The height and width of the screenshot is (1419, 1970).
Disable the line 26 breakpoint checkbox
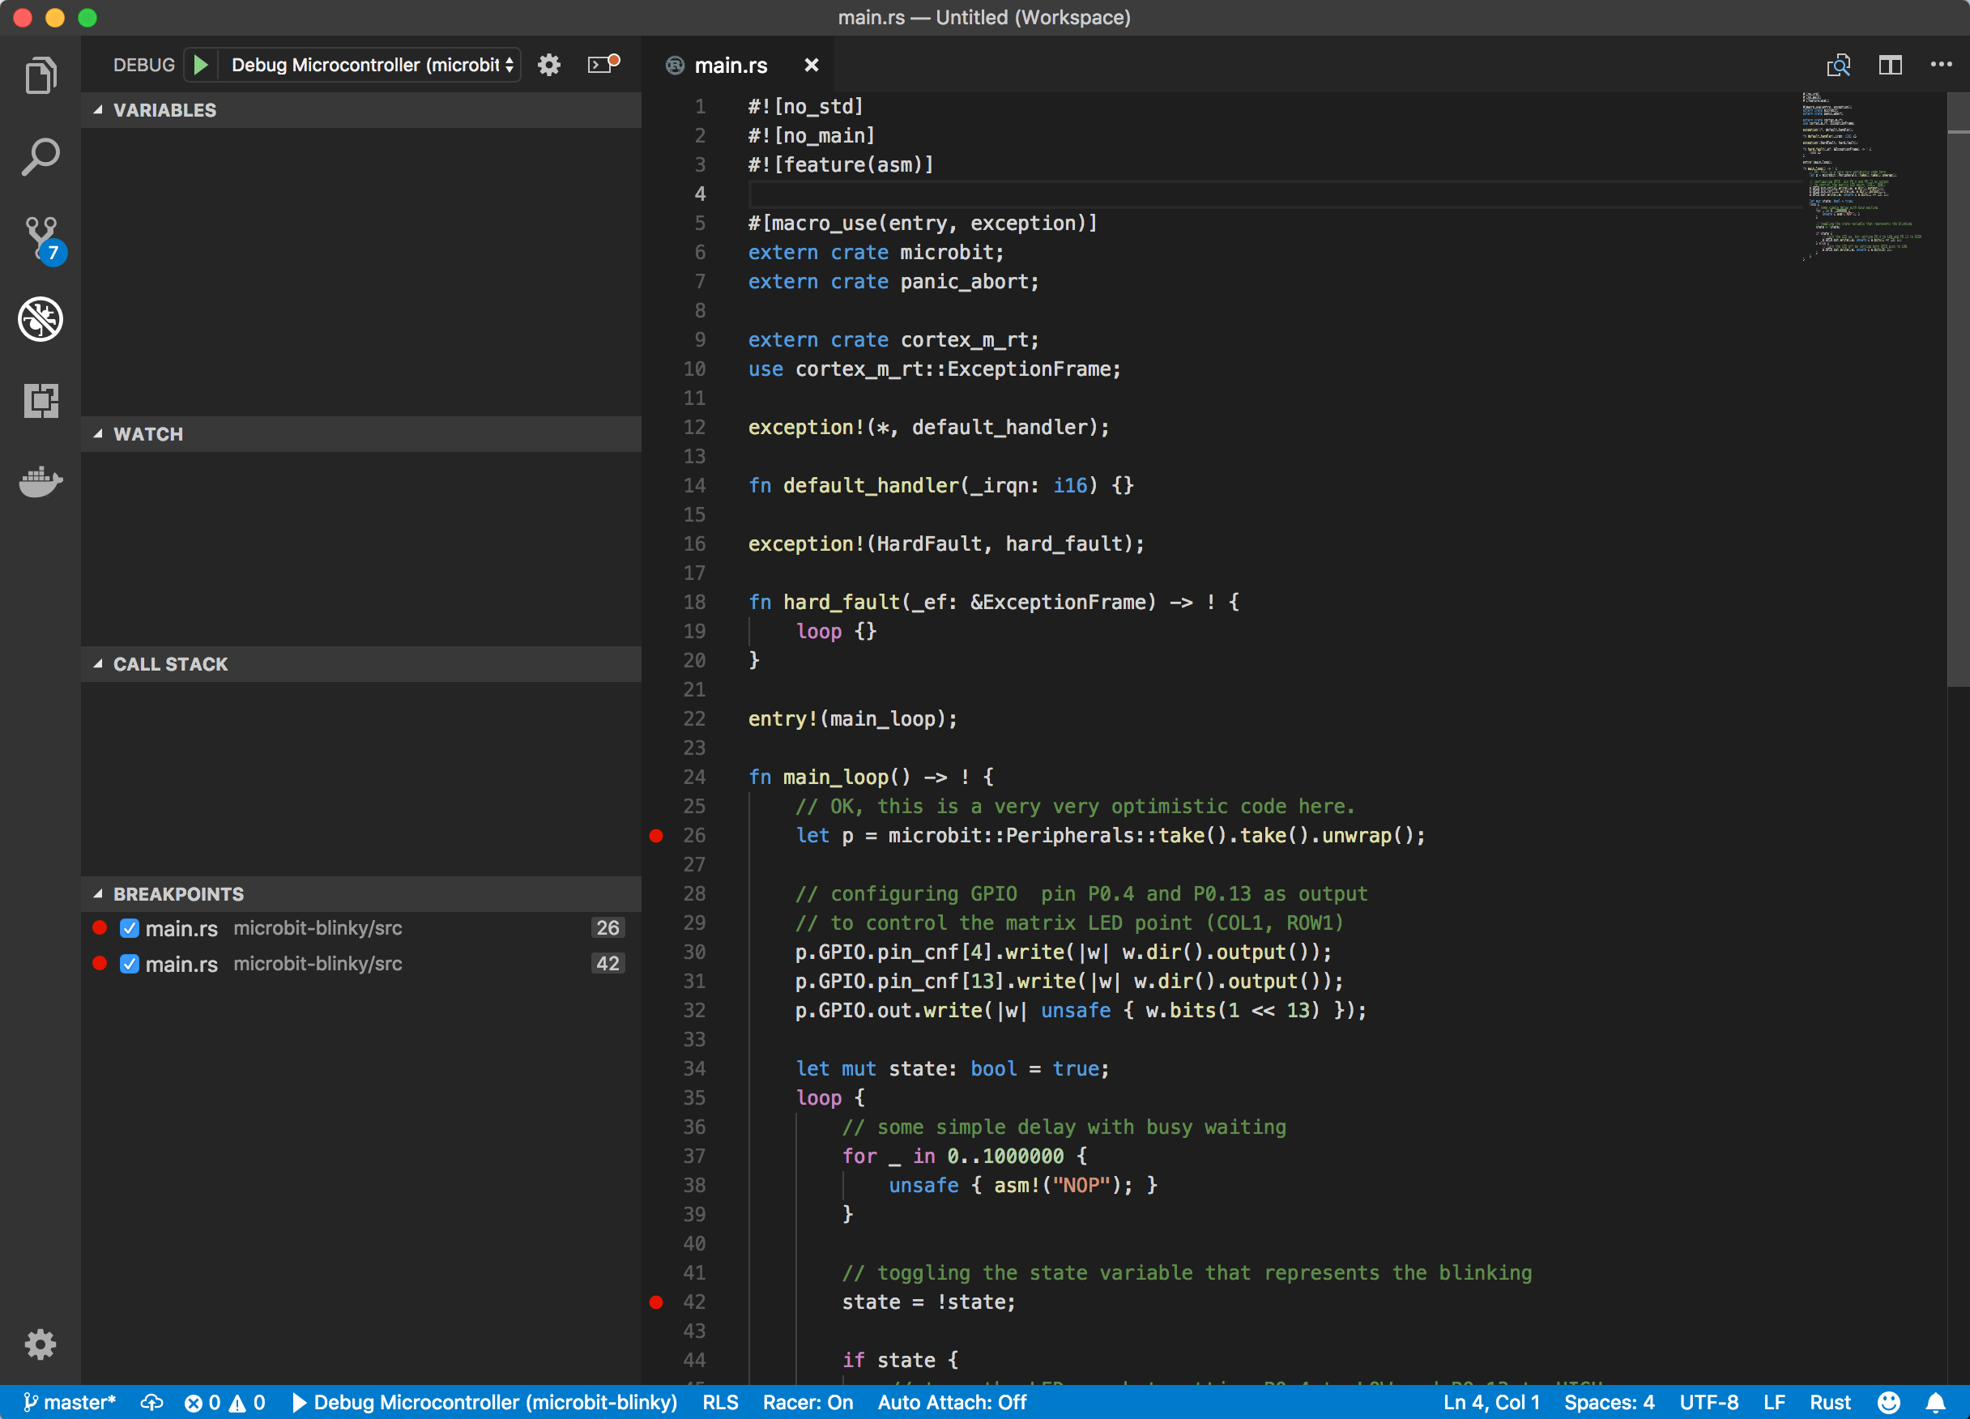(x=130, y=928)
